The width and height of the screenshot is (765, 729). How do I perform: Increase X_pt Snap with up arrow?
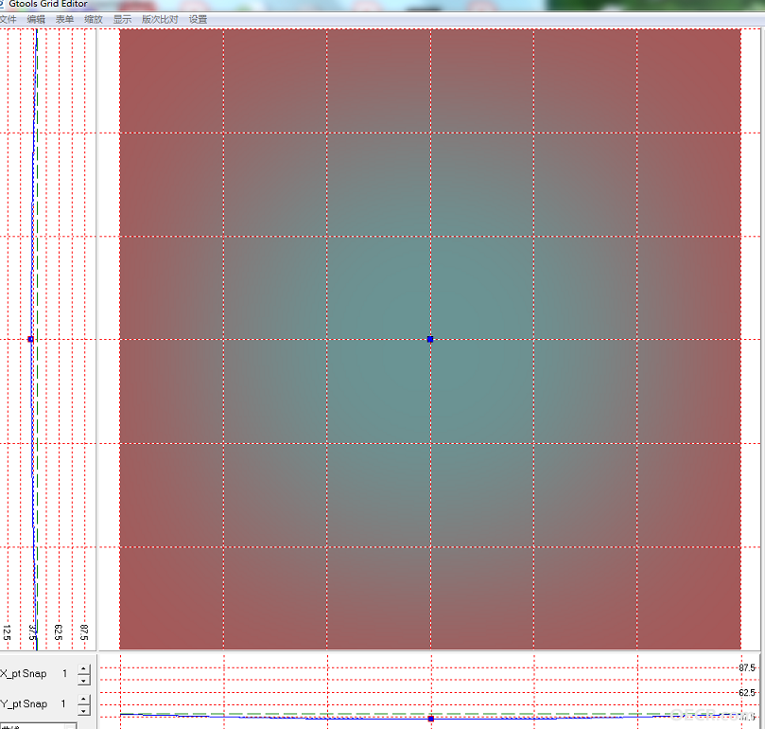84,669
